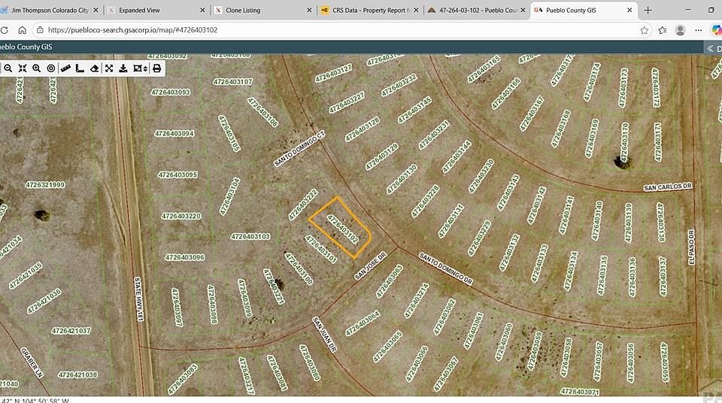This screenshot has width=722, height=403.
Task: Click parcel label 4726403096
Action: [184, 257]
